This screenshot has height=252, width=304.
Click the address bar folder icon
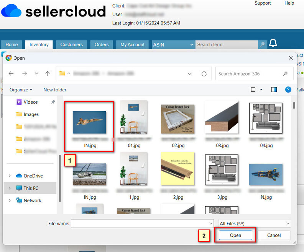click(62, 73)
